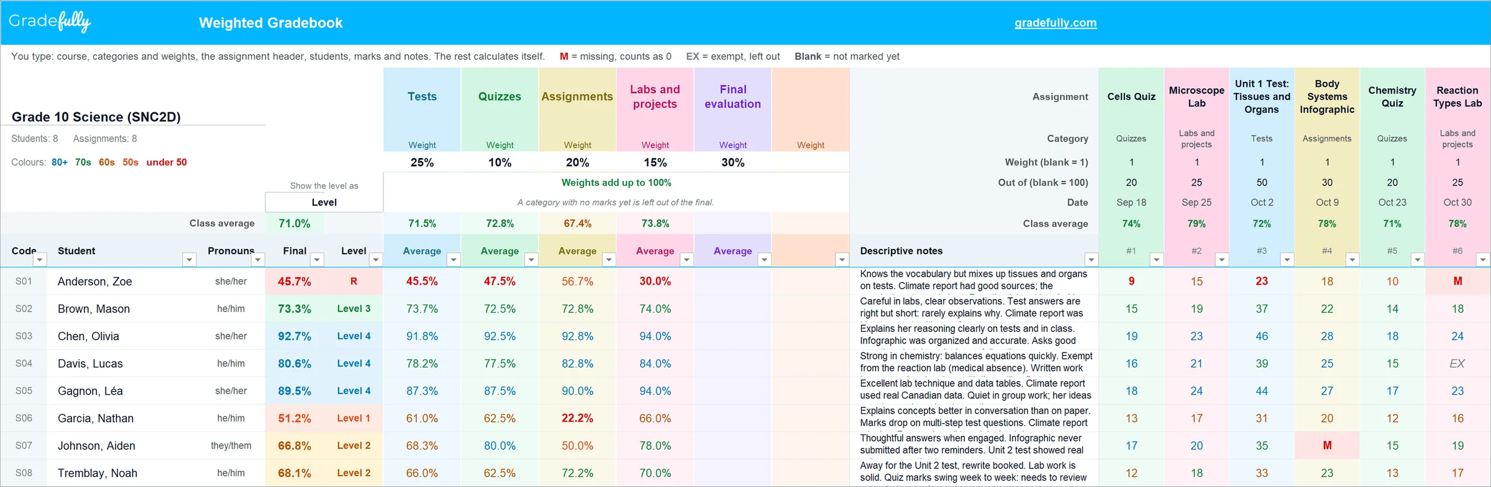
Task: Select the 'Show the level as' Level cell
Action: pos(324,202)
